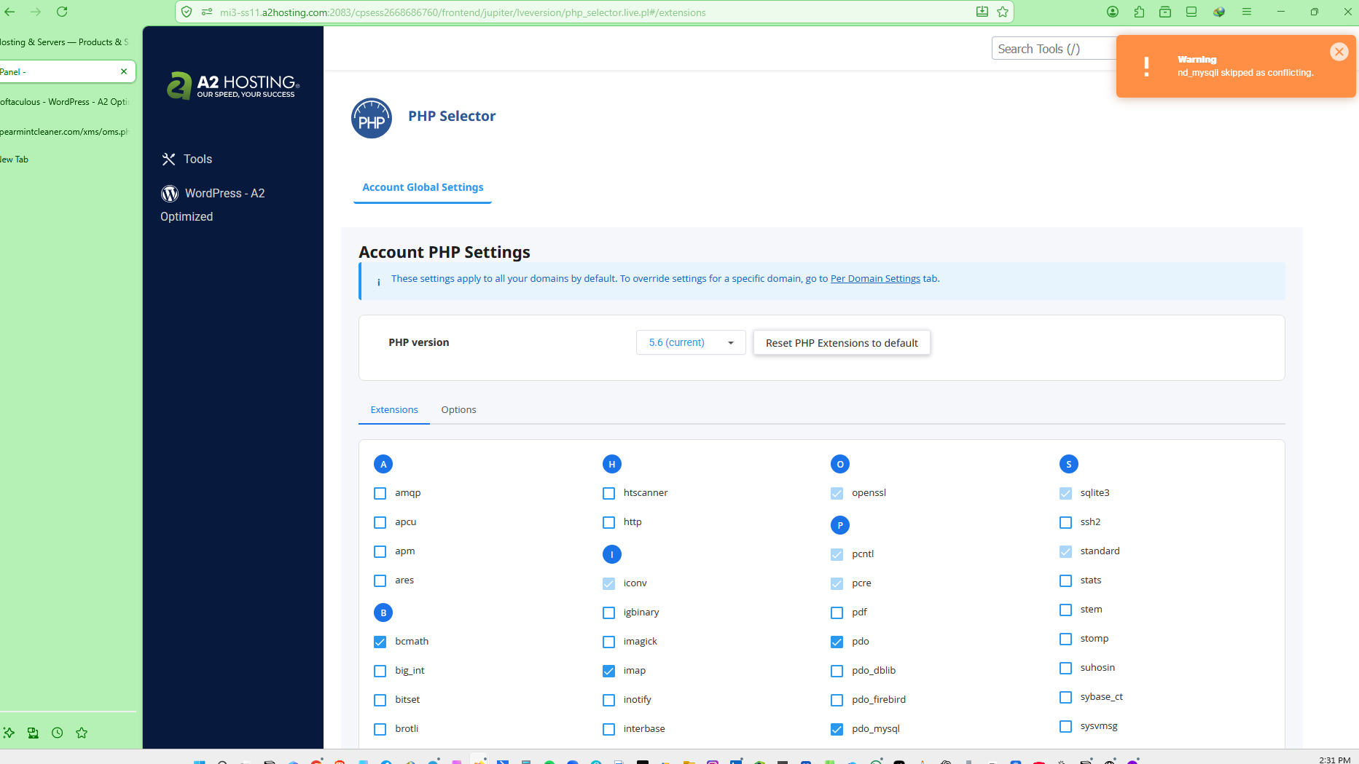Open the browser history clock icon
This screenshot has width=1359, height=764.
58,733
